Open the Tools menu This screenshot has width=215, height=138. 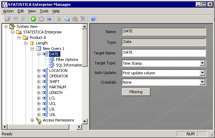[44, 11]
